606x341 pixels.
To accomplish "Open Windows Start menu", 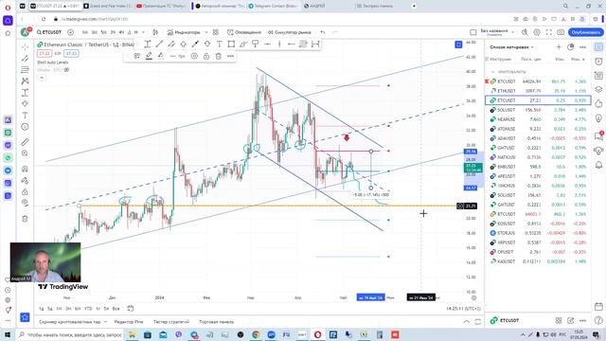I will 8,334.
